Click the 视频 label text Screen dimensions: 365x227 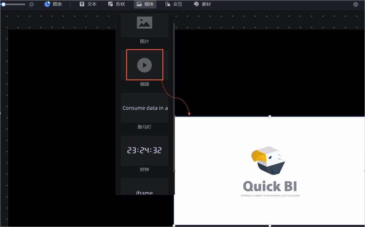145,84
